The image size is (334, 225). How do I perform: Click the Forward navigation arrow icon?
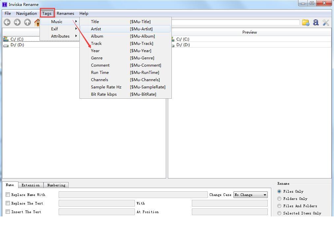(17, 22)
